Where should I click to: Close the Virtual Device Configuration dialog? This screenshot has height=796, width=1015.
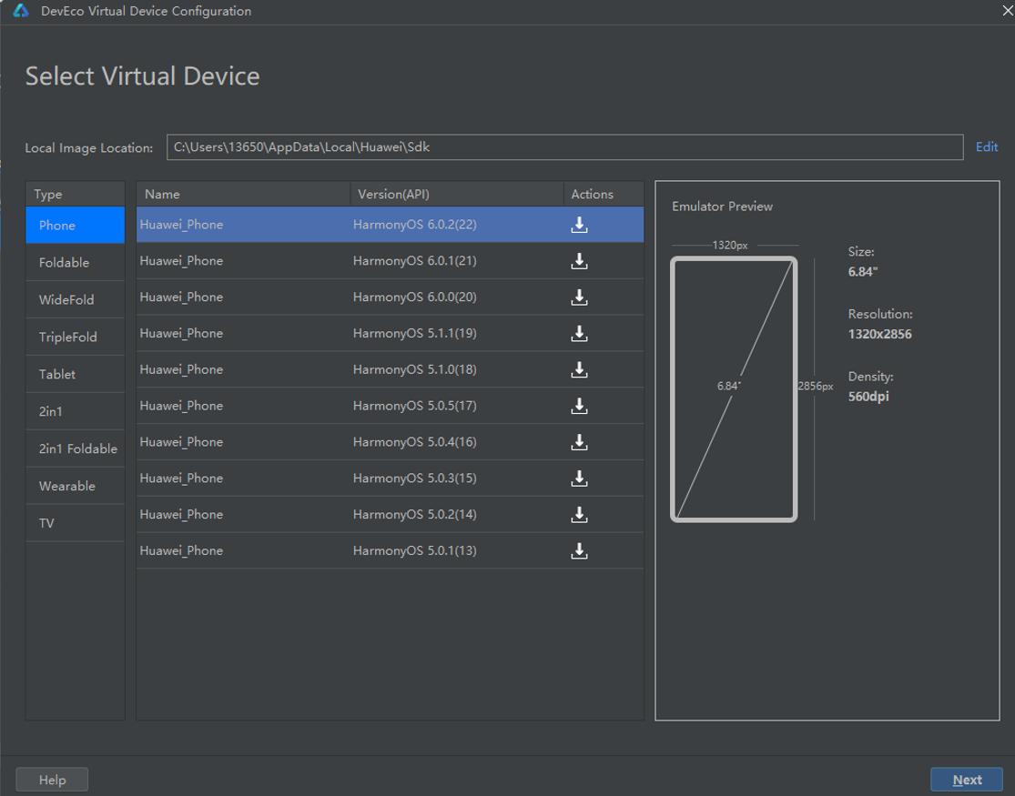(1007, 10)
